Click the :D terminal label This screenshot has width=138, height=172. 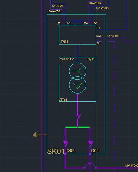click(98, 28)
